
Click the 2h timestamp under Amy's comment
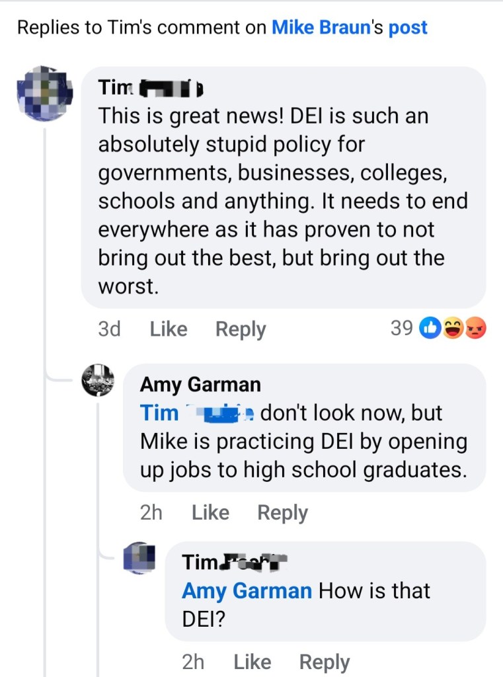(x=151, y=512)
